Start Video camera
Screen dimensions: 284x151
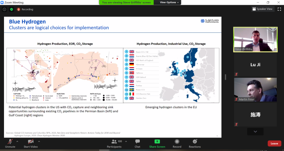[30, 144]
